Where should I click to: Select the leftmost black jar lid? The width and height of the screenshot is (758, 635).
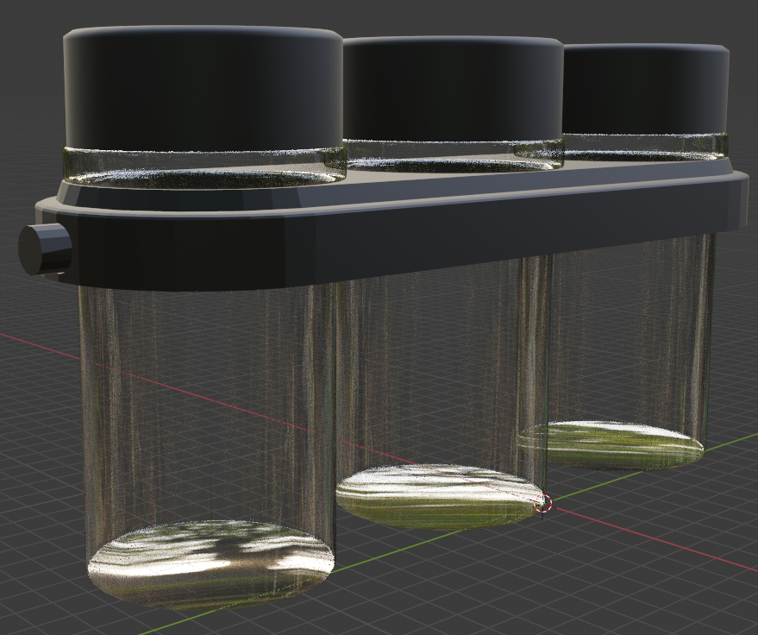point(203,87)
